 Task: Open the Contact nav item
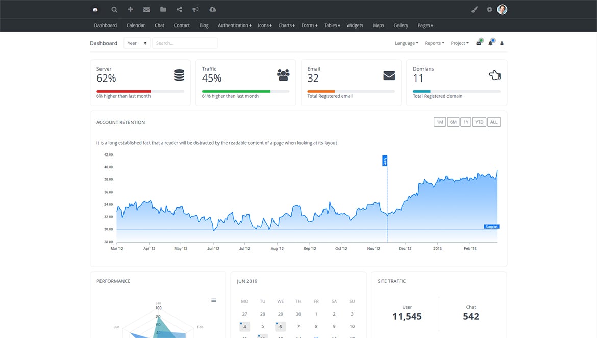pos(182,25)
